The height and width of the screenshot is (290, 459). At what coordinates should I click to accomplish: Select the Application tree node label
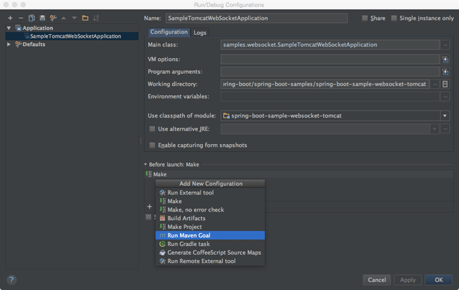click(38, 28)
